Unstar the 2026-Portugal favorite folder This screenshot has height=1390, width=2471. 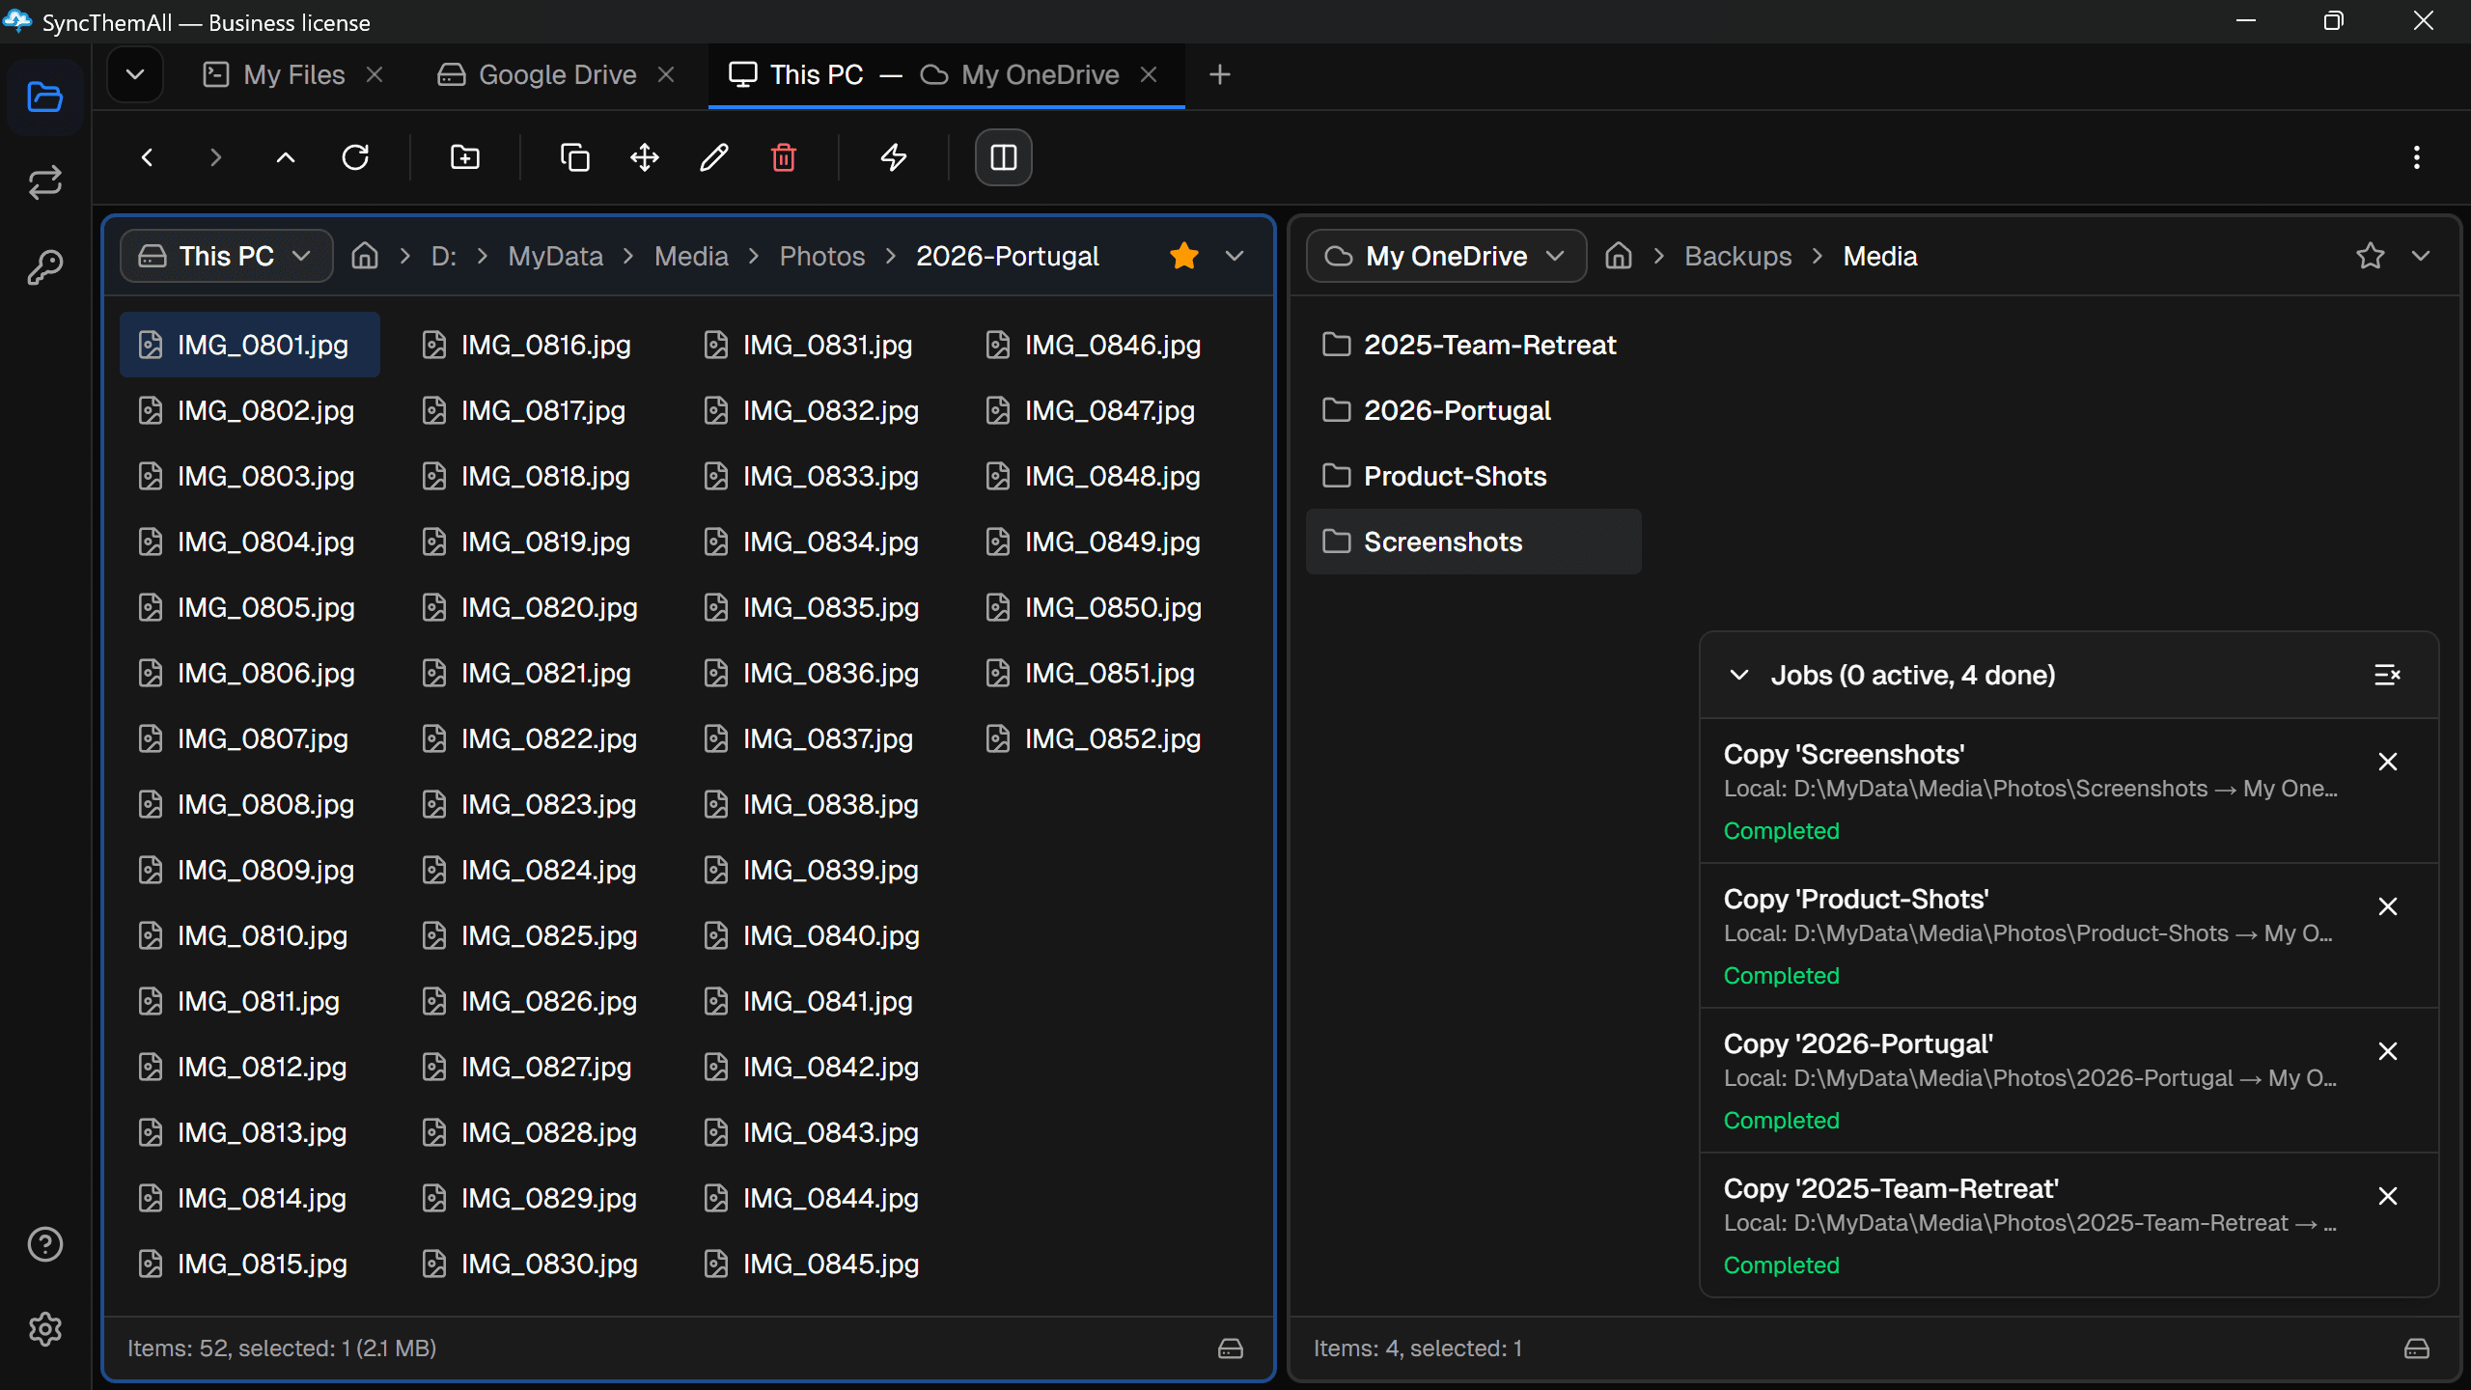pyautogui.click(x=1184, y=256)
